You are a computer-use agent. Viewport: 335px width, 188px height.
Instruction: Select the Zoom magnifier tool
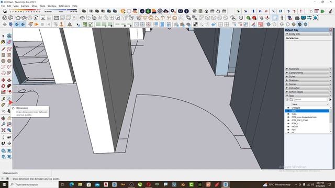[x=3, y=124]
